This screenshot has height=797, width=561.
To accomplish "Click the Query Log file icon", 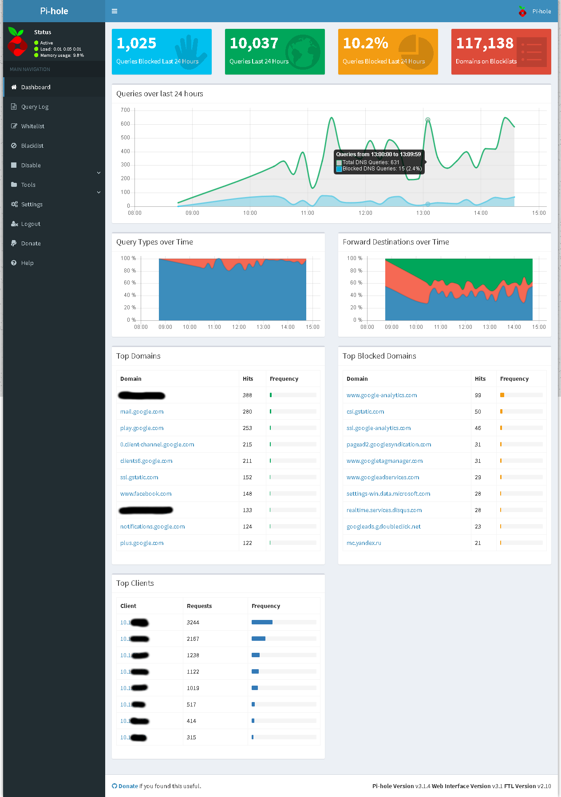I will (14, 107).
